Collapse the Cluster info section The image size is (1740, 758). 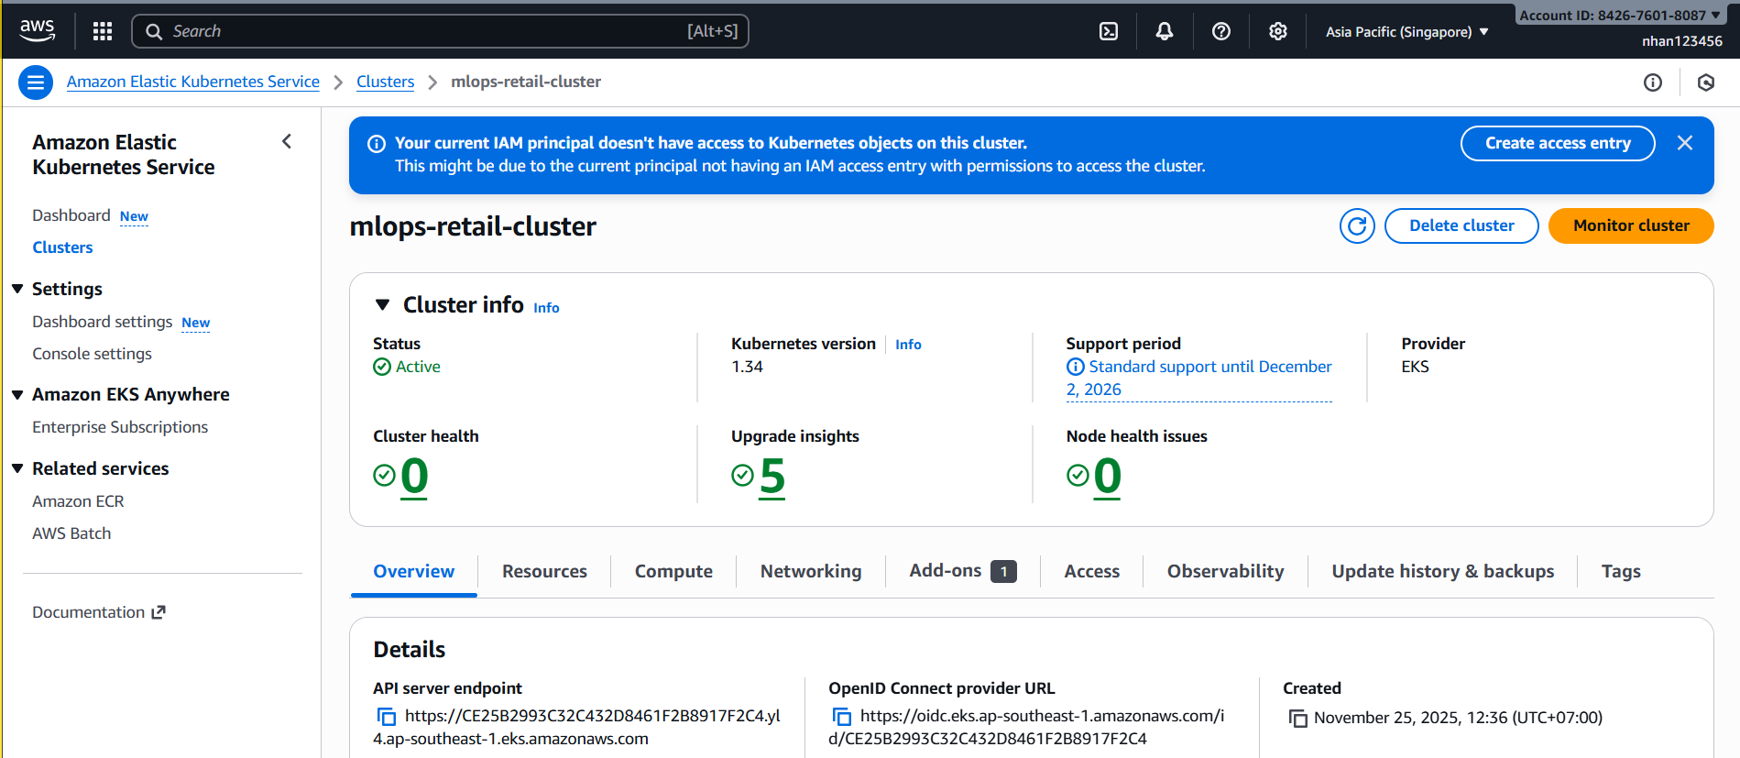tap(383, 304)
